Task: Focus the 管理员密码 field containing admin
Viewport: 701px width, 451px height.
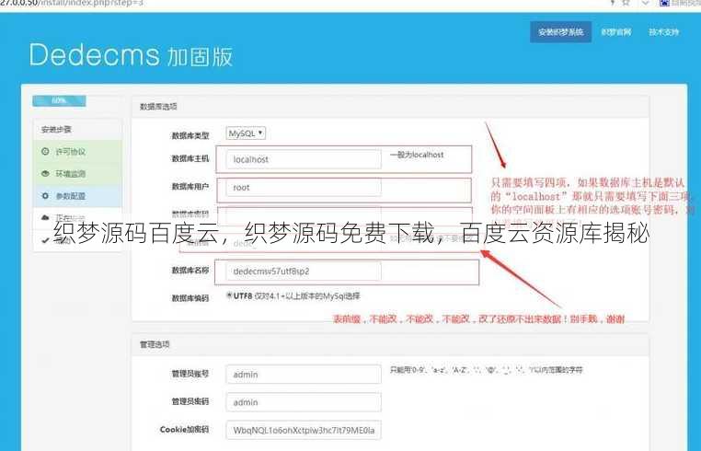Action: click(304, 402)
